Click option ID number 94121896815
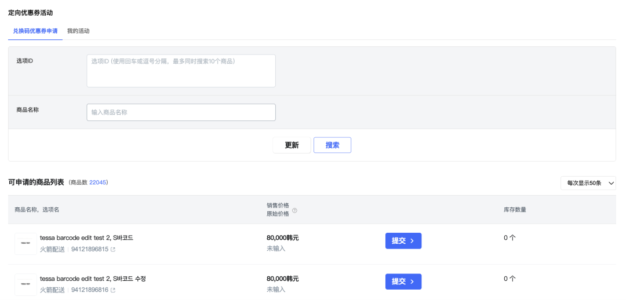This screenshot has width=626, height=300. (x=89, y=250)
